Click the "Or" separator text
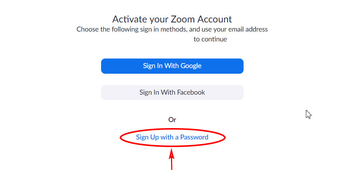 point(172,120)
